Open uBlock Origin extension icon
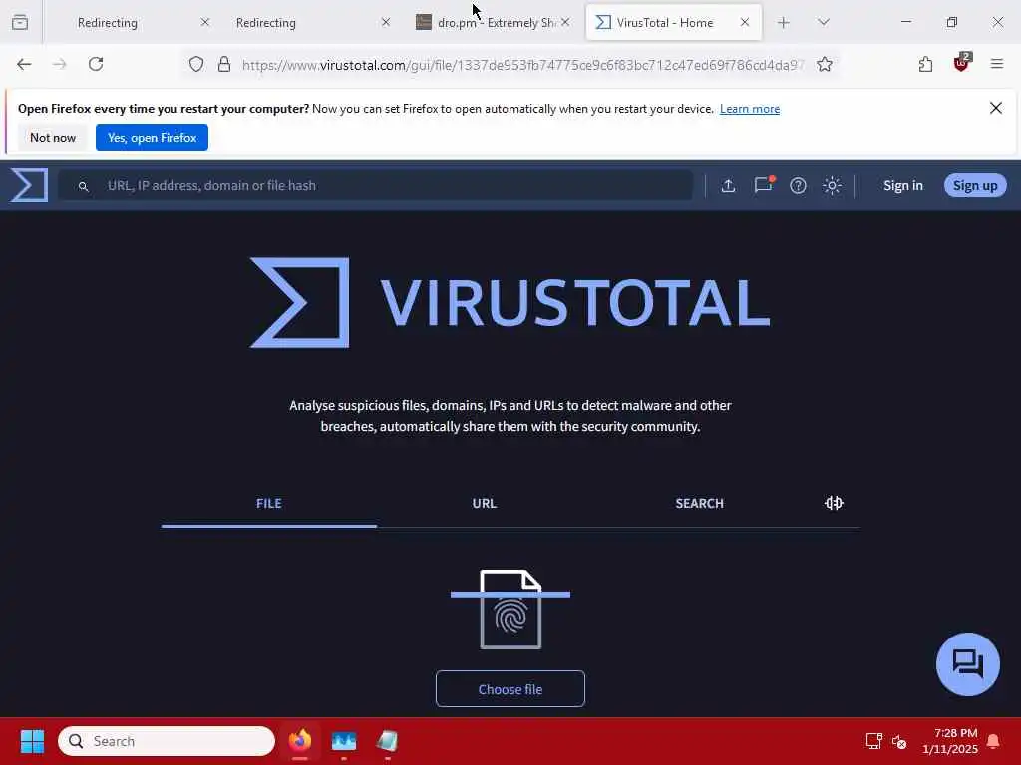The width and height of the screenshot is (1021, 765). 961,63
